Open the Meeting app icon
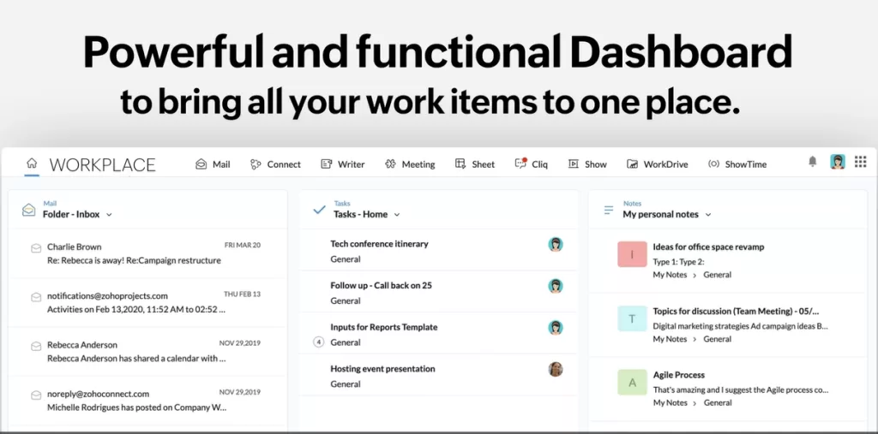Viewport: 878px width, 434px height. (390, 163)
